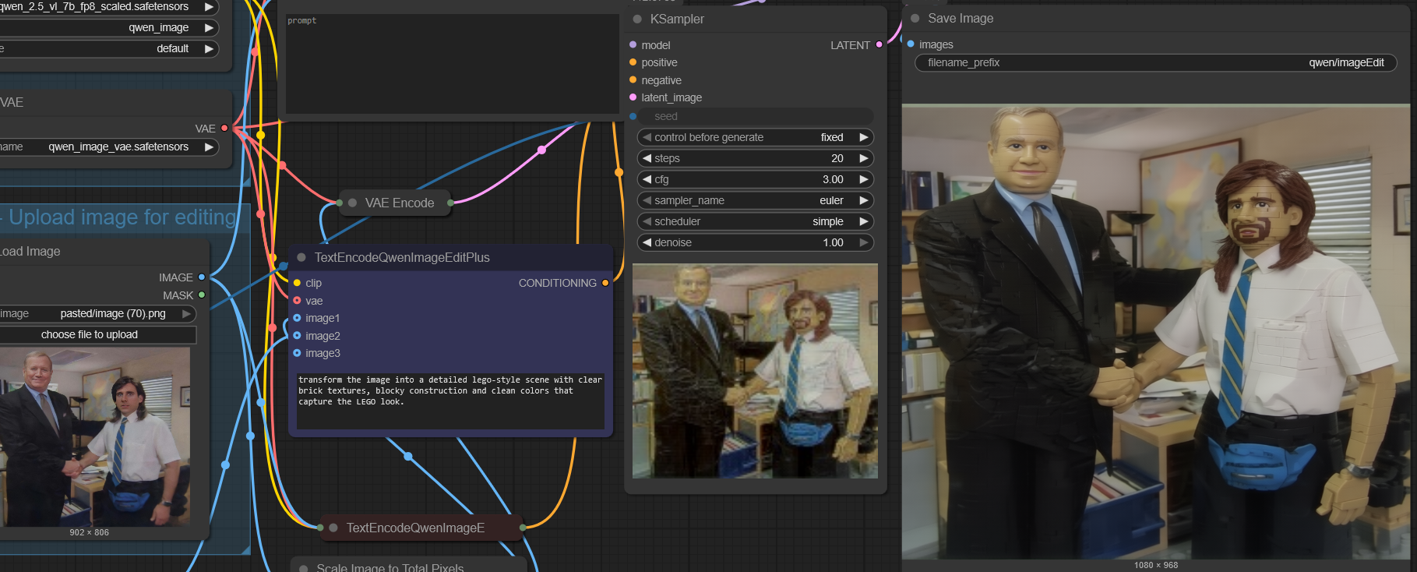Viewport: 1417px width, 572px height.
Task: Select next sampler_name option
Action: (863, 200)
